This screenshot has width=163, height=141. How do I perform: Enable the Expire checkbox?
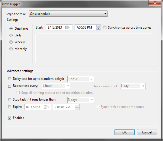click(x=10, y=107)
